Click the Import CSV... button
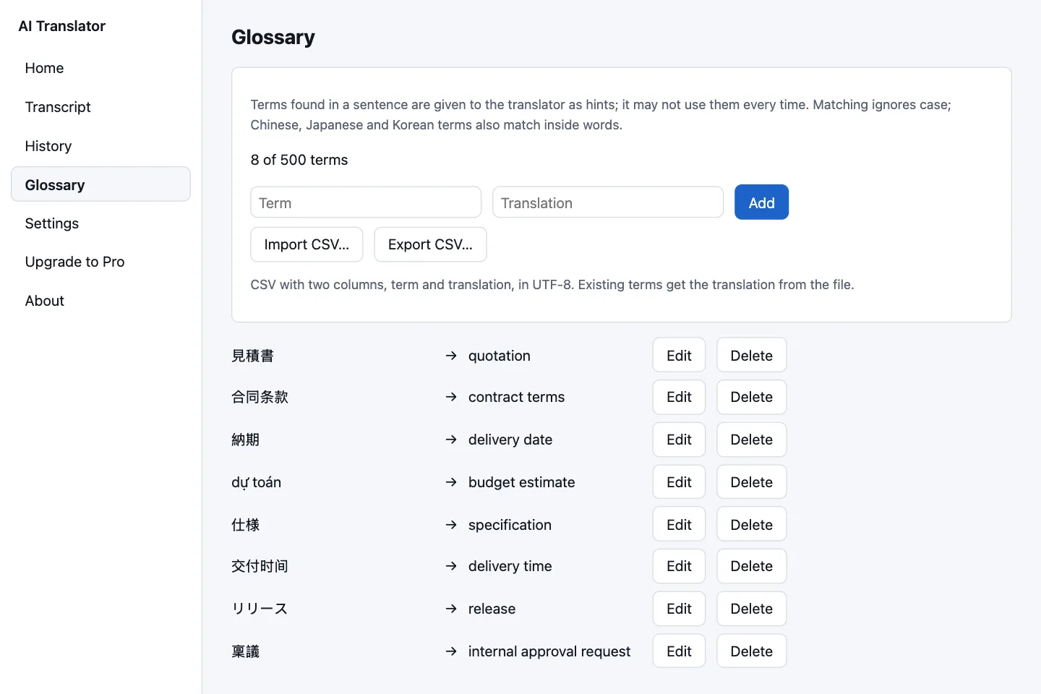 point(307,244)
